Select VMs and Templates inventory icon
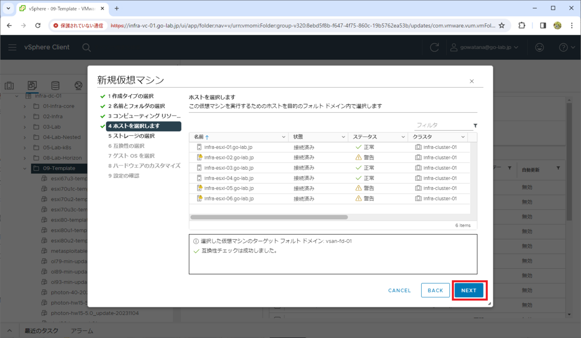The height and width of the screenshot is (338, 581). pos(32,86)
